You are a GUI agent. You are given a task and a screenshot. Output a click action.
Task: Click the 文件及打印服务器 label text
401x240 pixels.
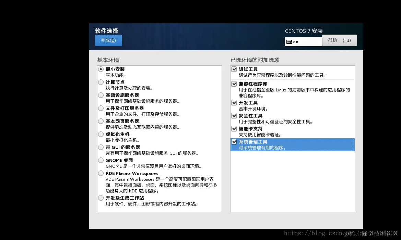(125, 108)
